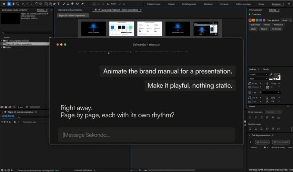The image size is (293, 172).
Task: Click the Home icon in the toolbar
Action: (x=4, y=4)
